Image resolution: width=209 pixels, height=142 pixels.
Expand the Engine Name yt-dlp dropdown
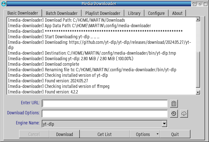(164, 124)
